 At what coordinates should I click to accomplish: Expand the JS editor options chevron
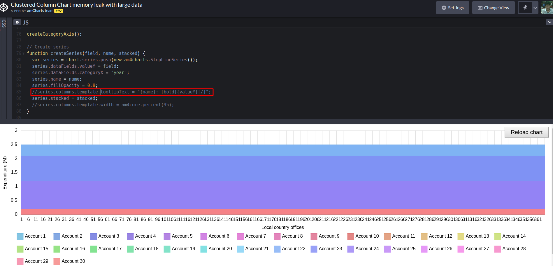point(550,22)
